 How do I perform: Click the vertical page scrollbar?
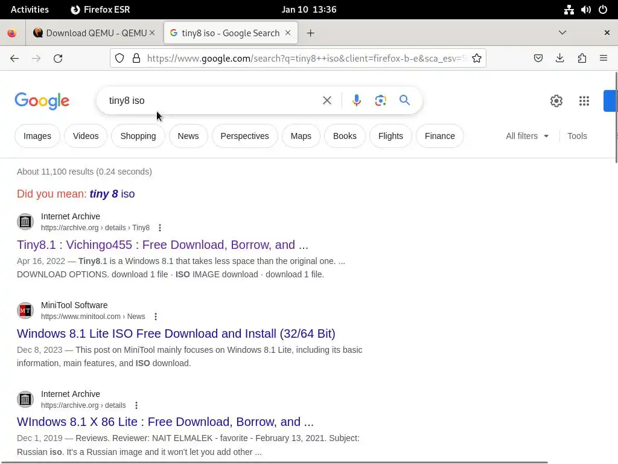[x=616, y=118]
